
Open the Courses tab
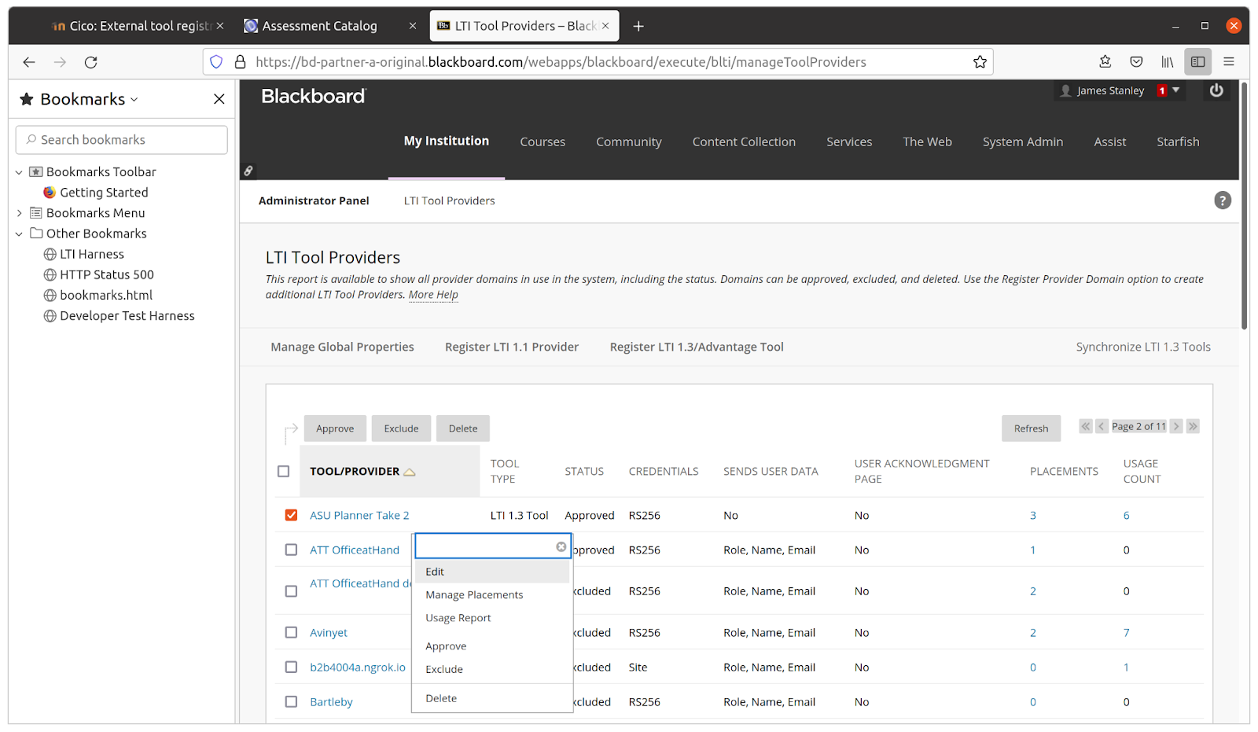(543, 142)
